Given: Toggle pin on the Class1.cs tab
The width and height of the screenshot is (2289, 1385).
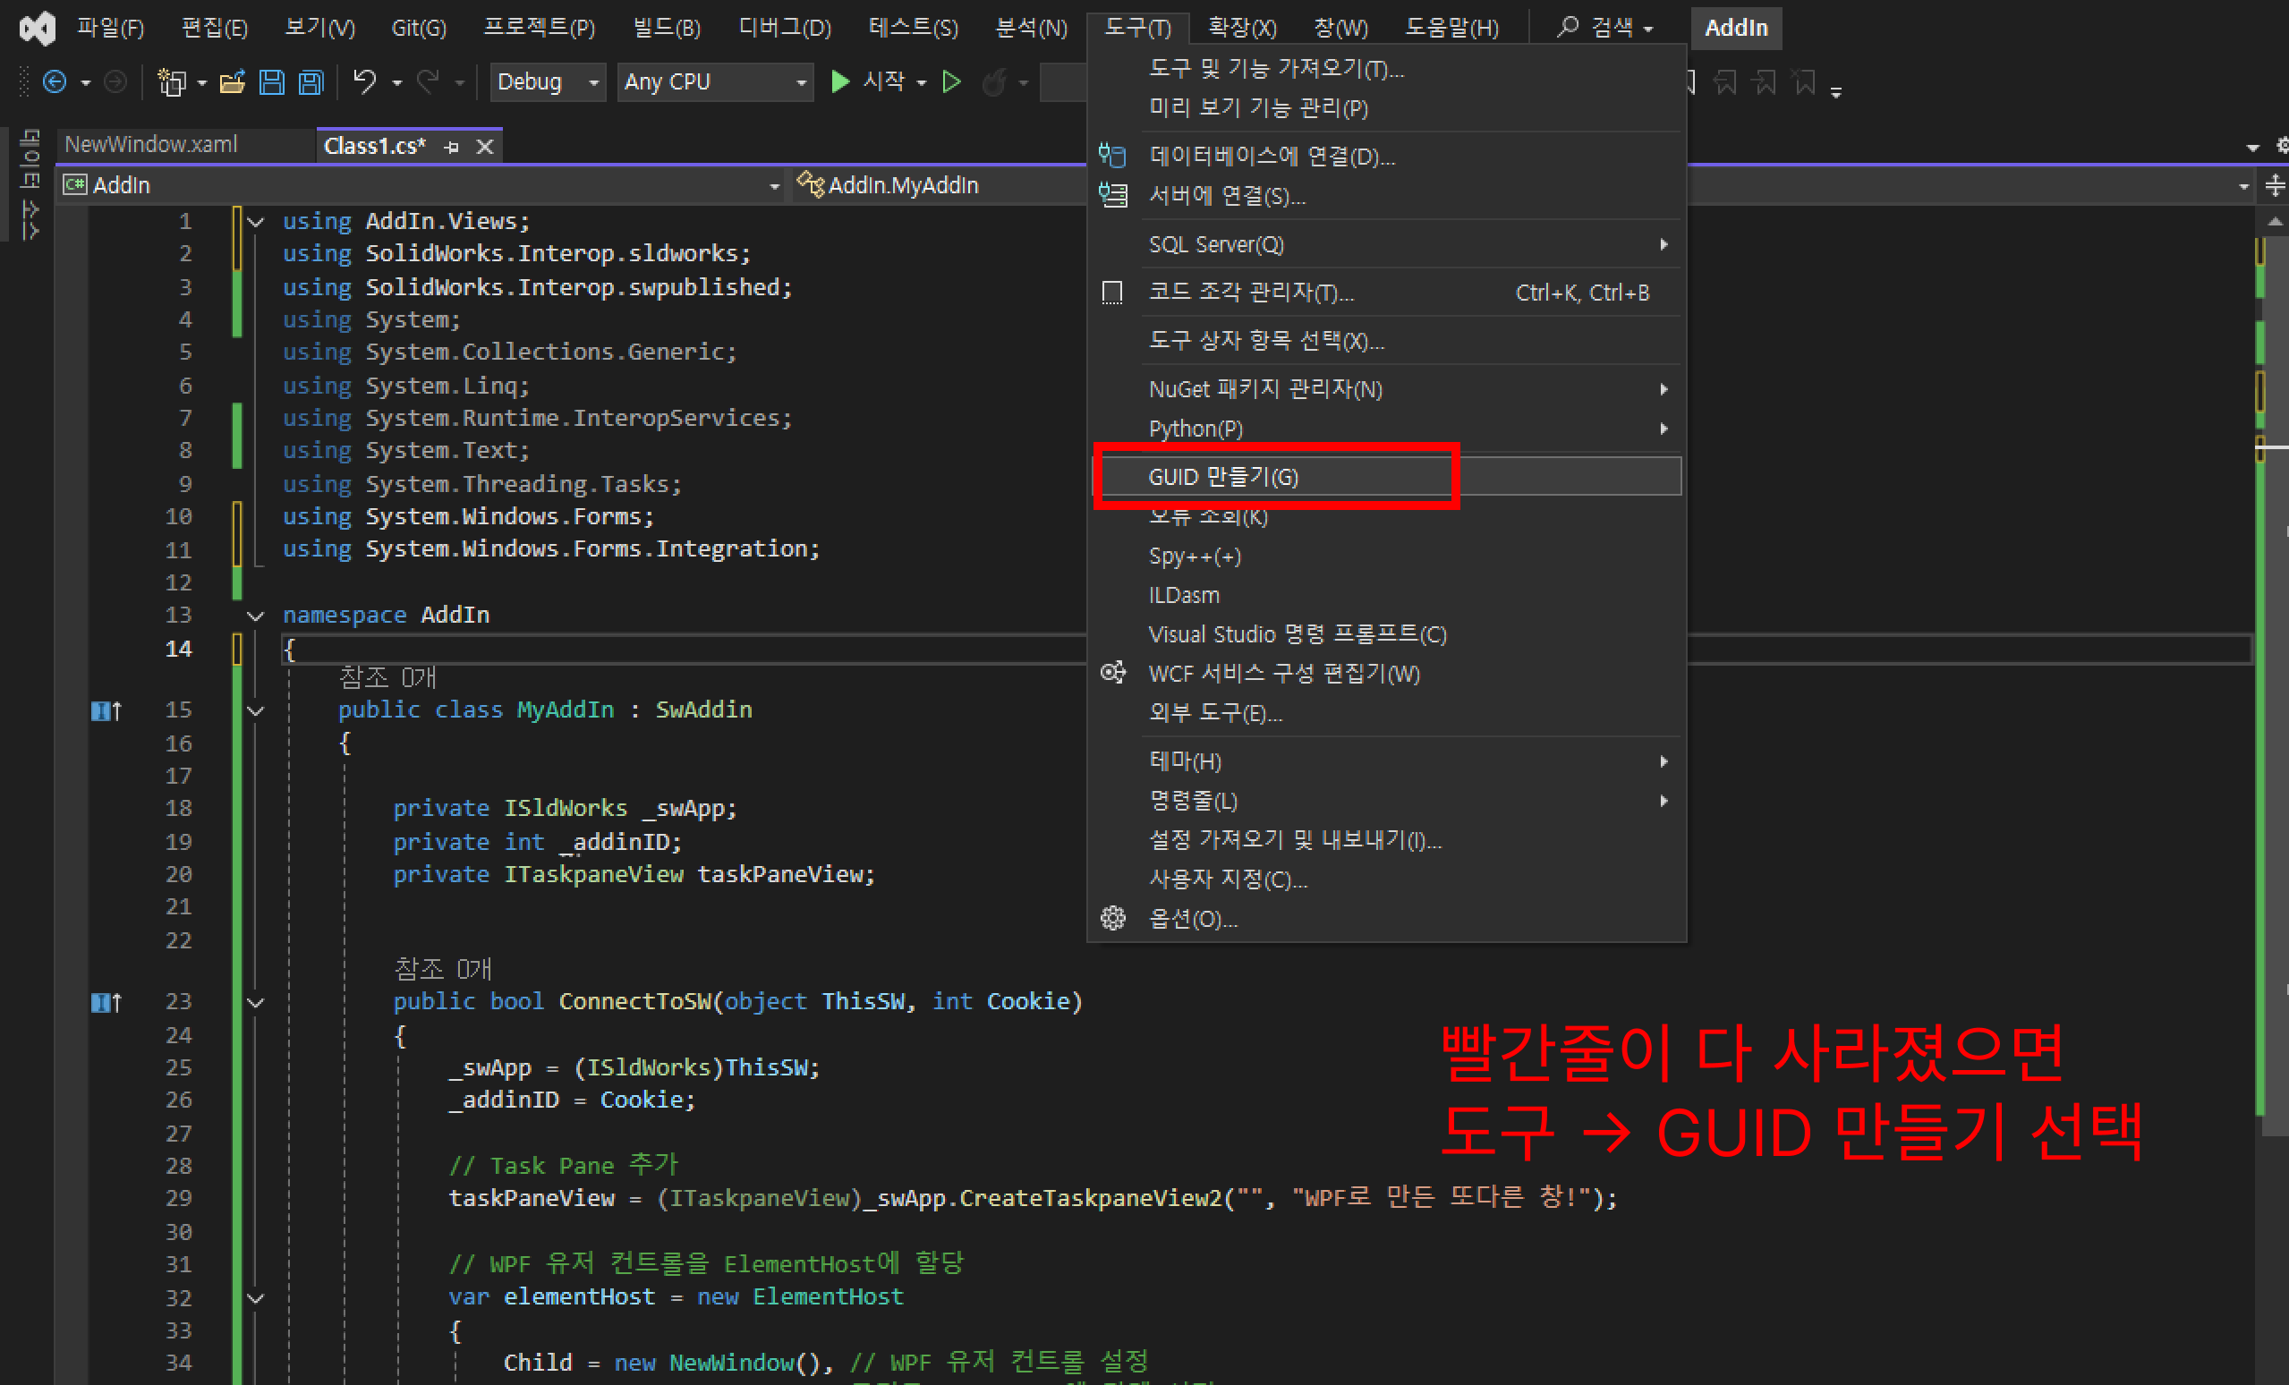Looking at the screenshot, I should [453, 147].
